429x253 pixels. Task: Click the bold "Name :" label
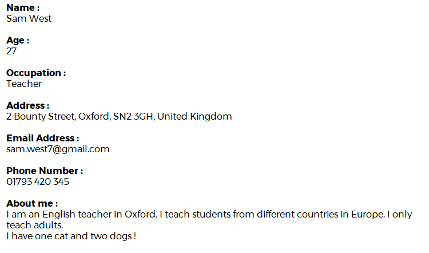(23, 8)
